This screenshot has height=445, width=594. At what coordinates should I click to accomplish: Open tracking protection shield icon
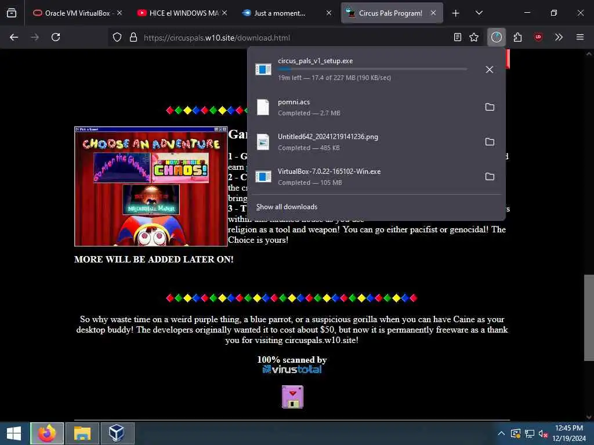point(117,38)
